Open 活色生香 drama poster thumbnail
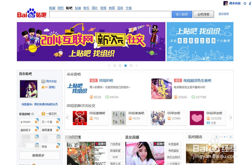 [x=161, y=89]
